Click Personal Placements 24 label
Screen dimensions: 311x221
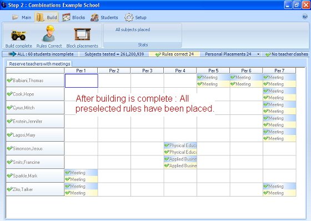228,54
